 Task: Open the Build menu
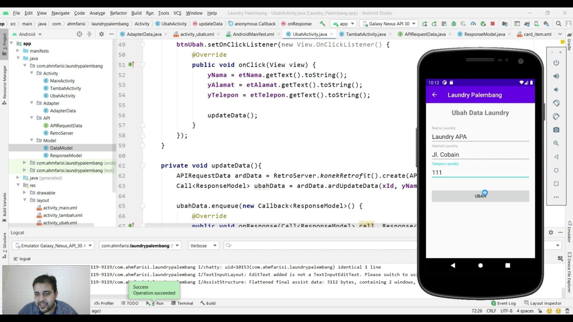coord(136,13)
